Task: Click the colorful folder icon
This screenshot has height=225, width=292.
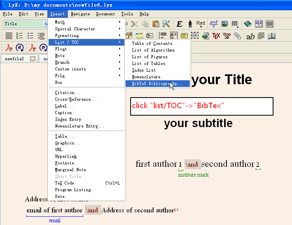Action: [x=139, y=35]
